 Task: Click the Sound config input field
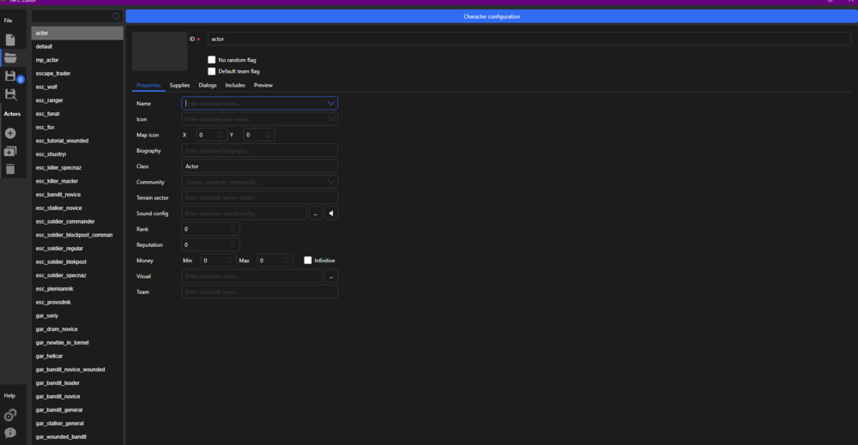(x=244, y=213)
